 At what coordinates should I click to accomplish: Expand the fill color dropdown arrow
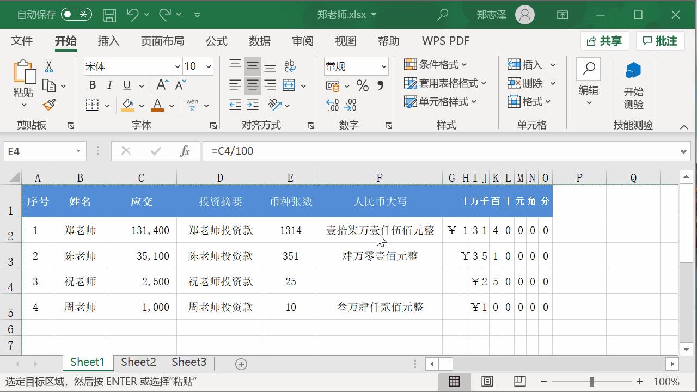142,105
